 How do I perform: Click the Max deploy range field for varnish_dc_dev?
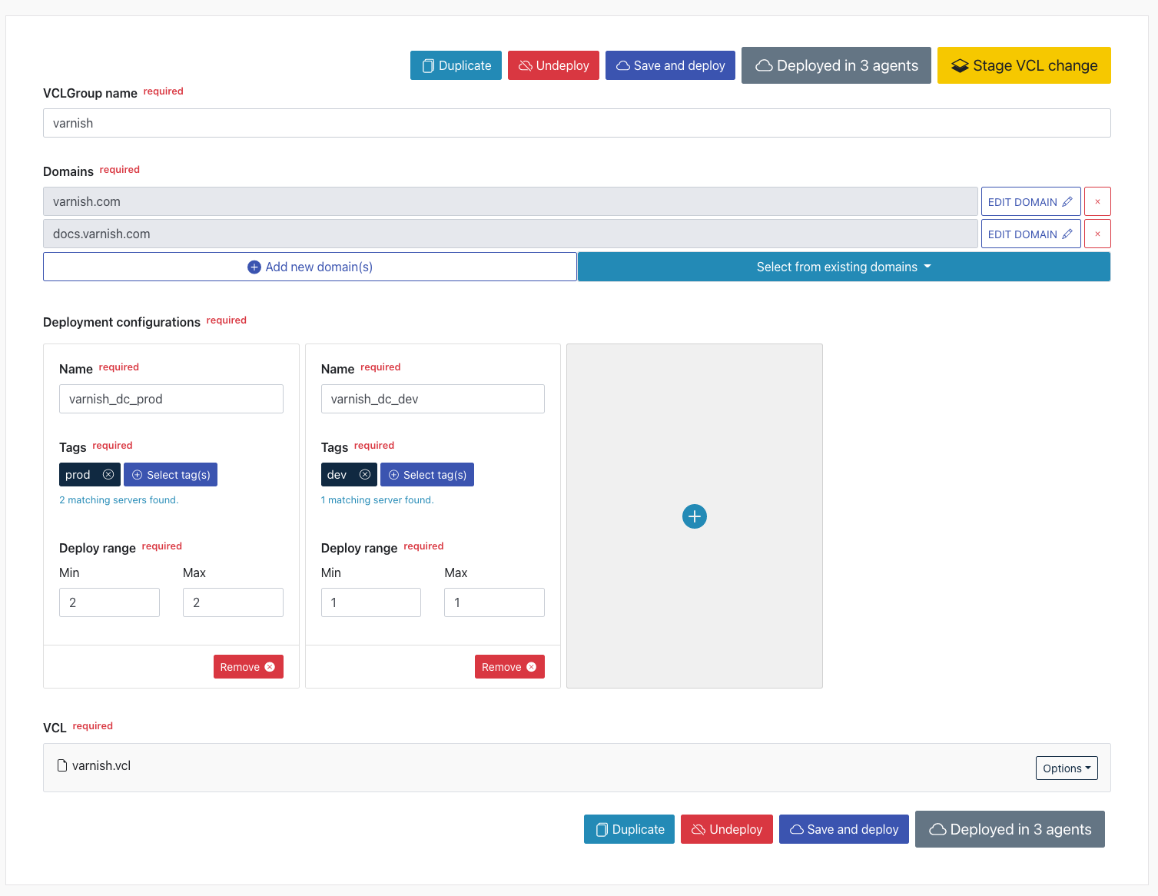(494, 602)
